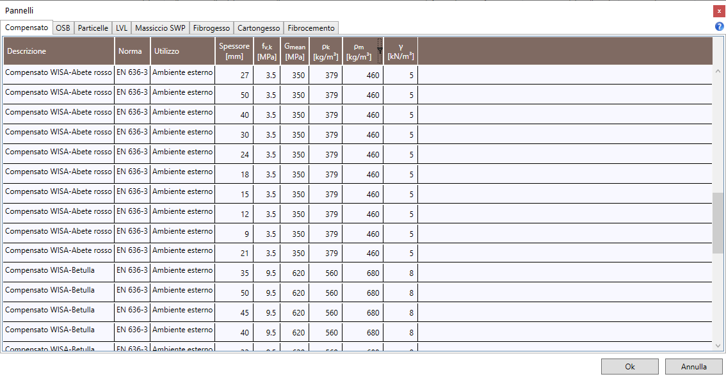The image size is (726, 379).
Task: Switch to the Fibrogesso tab
Action: click(x=211, y=28)
